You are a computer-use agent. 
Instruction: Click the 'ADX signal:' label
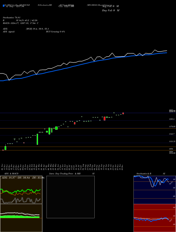pos(9,32)
